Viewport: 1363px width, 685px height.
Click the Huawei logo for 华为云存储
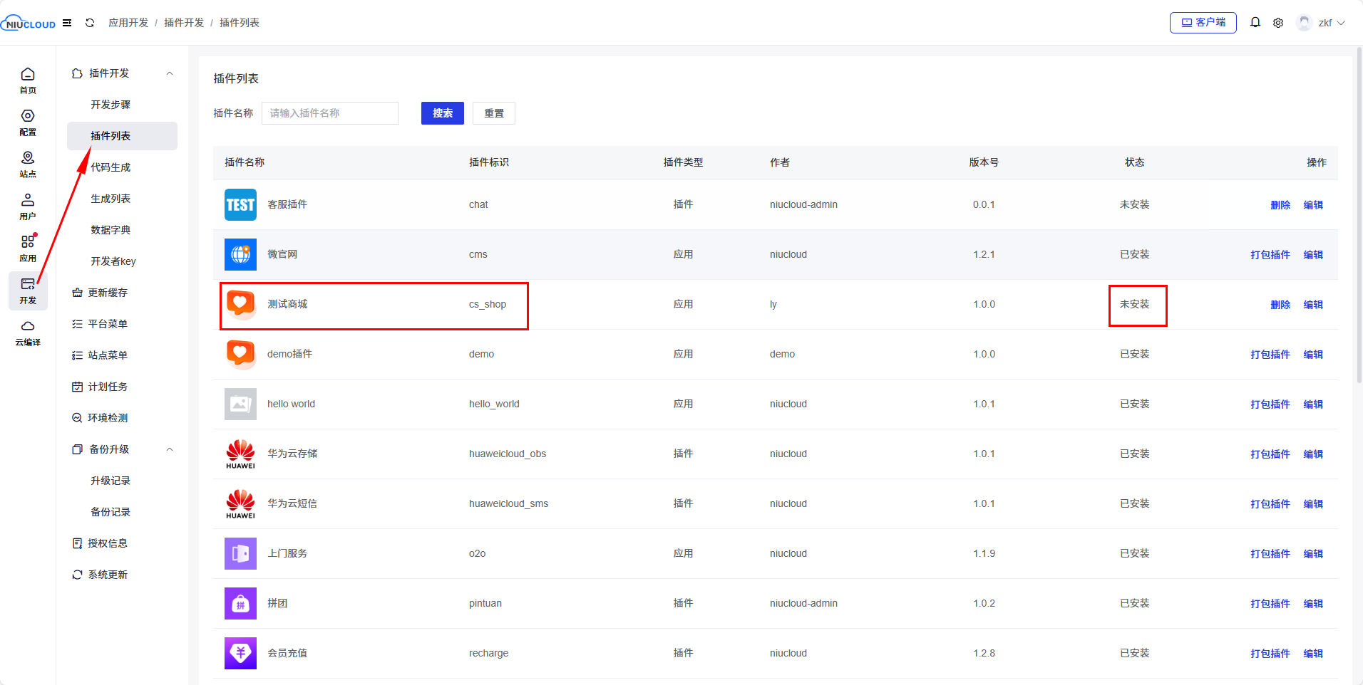(x=240, y=454)
